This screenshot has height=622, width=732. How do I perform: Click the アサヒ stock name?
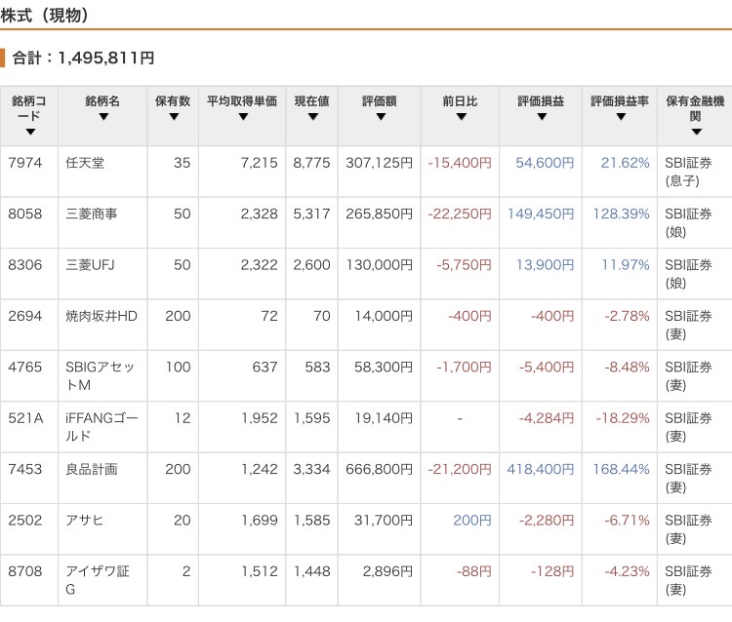tap(85, 520)
